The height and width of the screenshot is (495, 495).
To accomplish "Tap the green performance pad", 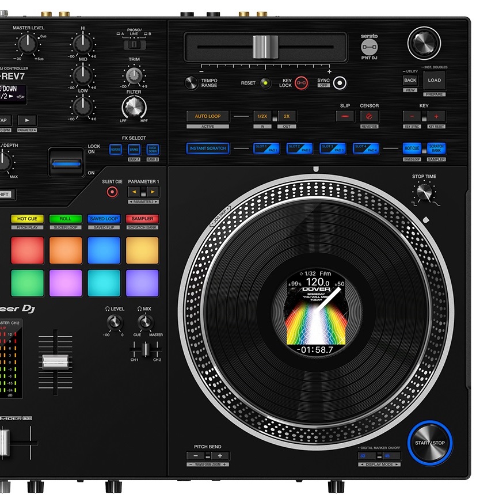I will click(x=28, y=283).
